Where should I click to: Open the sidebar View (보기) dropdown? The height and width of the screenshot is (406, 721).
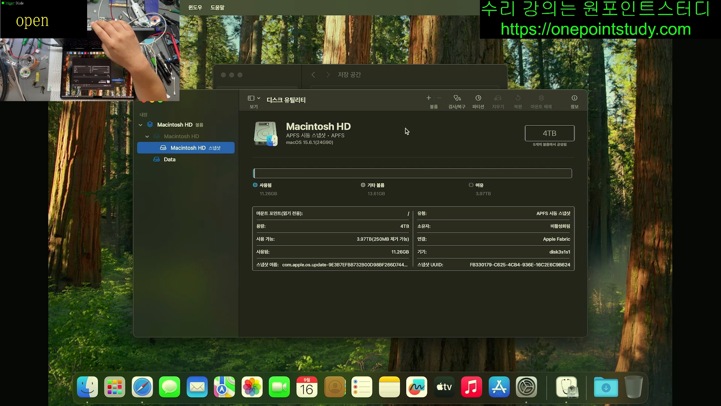(254, 98)
